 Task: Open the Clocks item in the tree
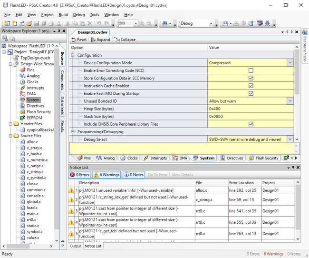pos(32,82)
